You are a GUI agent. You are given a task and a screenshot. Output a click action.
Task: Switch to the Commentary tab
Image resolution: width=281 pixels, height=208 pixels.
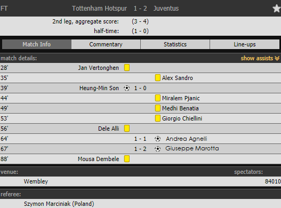click(x=106, y=44)
